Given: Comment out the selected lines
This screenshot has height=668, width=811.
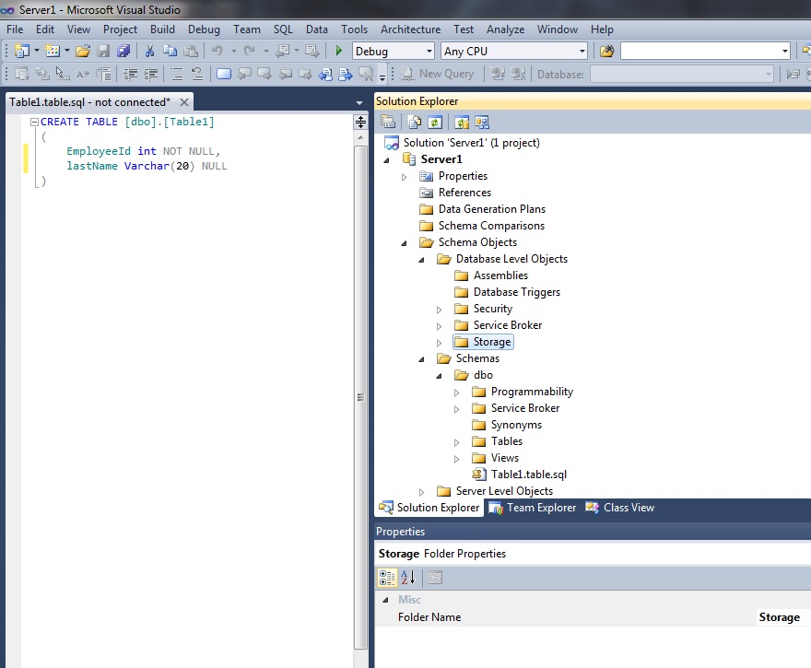Looking at the screenshot, I should [177, 74].
